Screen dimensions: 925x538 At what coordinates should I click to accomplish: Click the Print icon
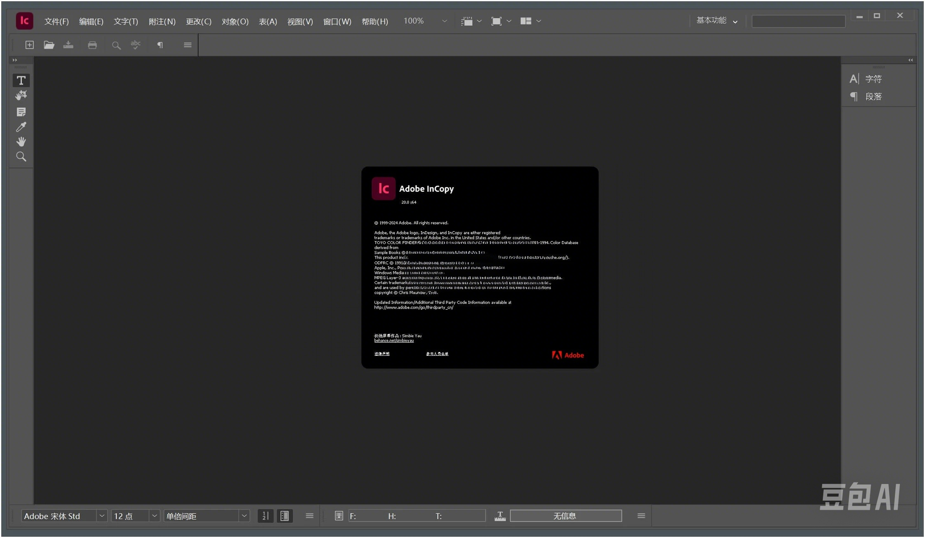(x=92, y=45)
